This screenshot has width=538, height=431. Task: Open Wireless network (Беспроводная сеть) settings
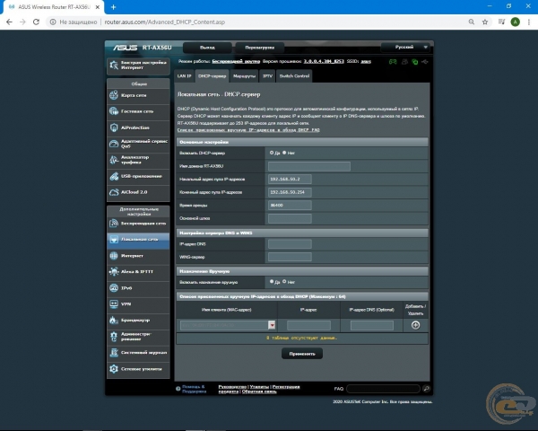[138, 224]
